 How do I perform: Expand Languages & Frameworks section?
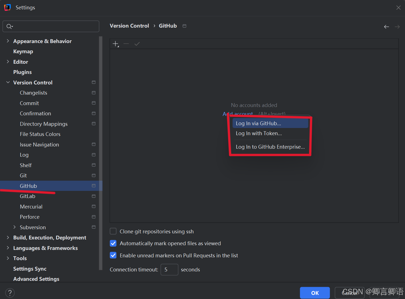[8, 248]
